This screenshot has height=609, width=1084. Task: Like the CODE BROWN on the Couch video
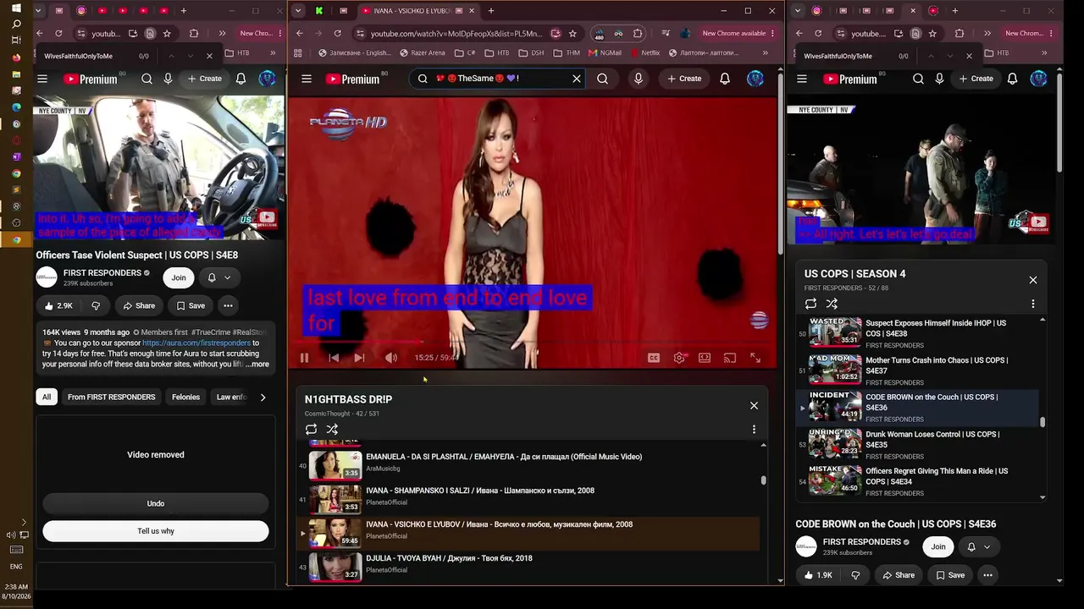[817, 575]
